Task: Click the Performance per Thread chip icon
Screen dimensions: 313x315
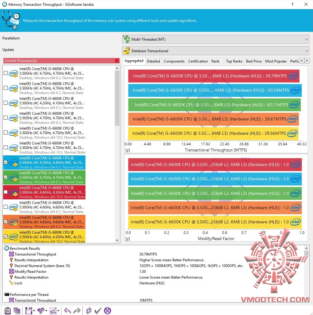Action: point(7,294)
